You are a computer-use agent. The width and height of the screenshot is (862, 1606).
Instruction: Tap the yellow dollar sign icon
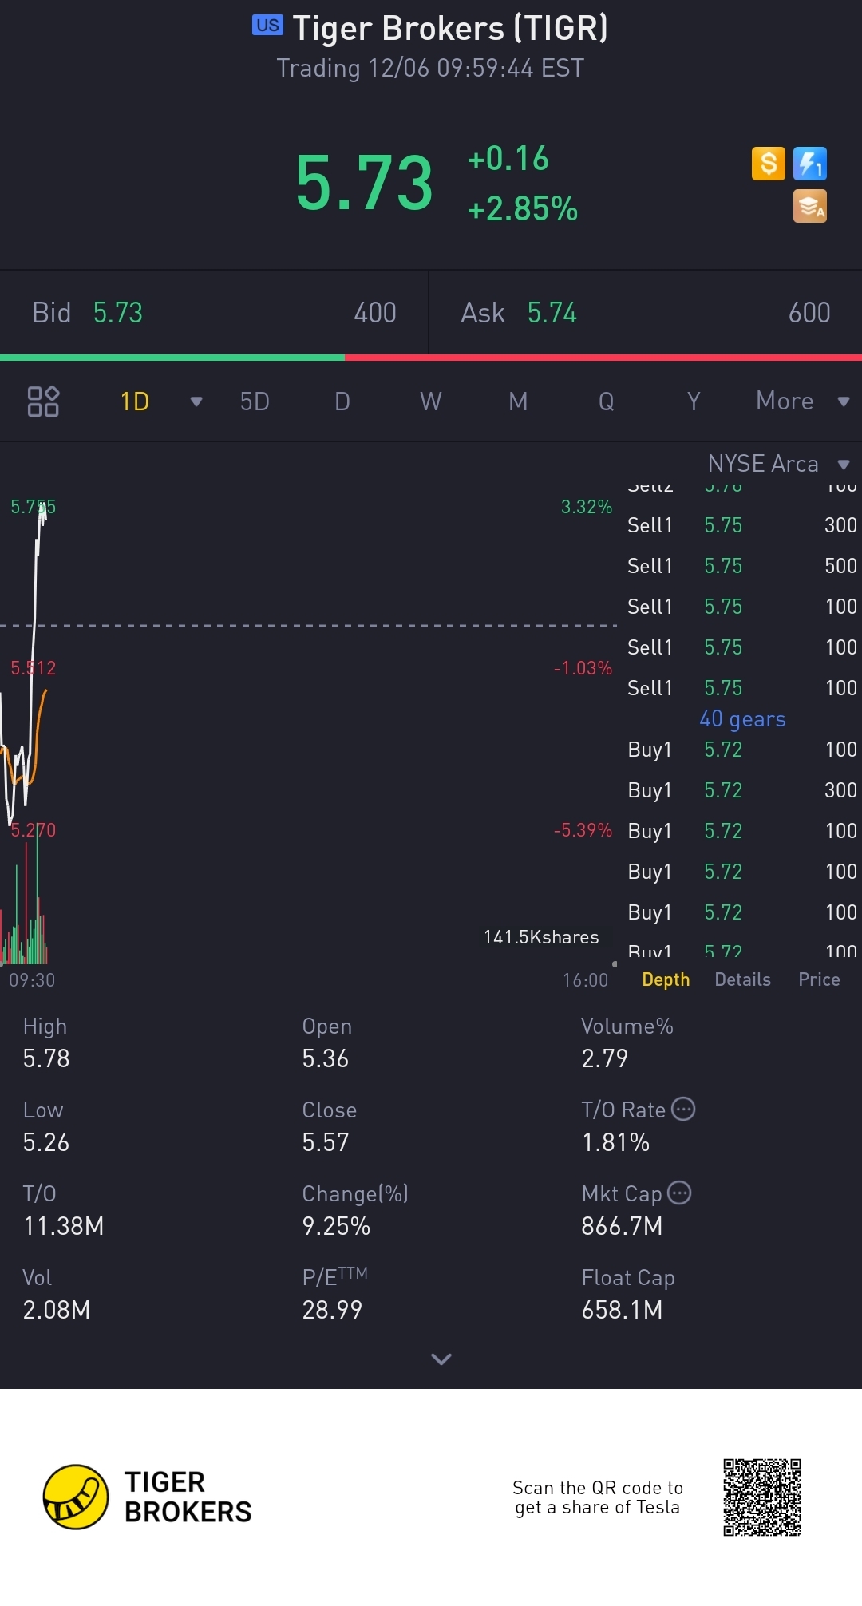click(x=769, y=164)
